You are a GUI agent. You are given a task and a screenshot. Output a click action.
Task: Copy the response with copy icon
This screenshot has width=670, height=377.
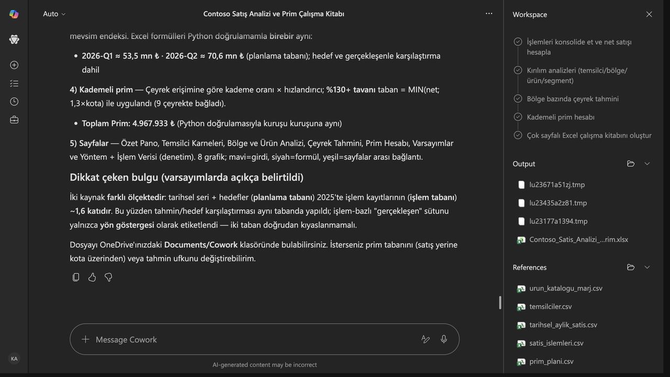tap(76, 277)
